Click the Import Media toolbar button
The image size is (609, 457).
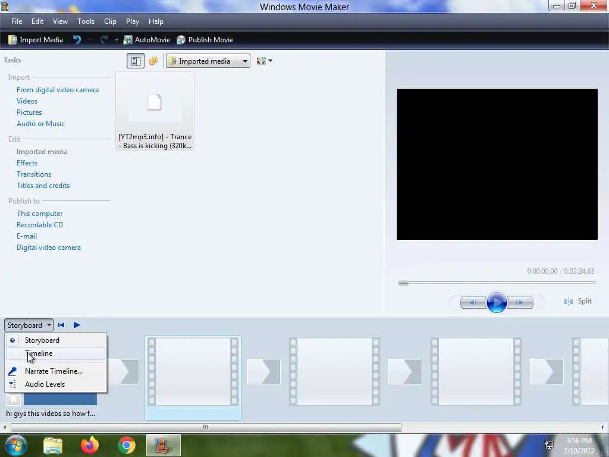35,40
